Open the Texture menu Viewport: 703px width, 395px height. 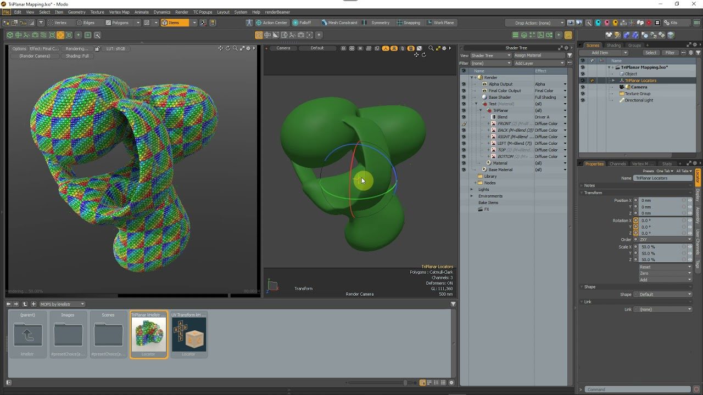(x=97, y=12)
